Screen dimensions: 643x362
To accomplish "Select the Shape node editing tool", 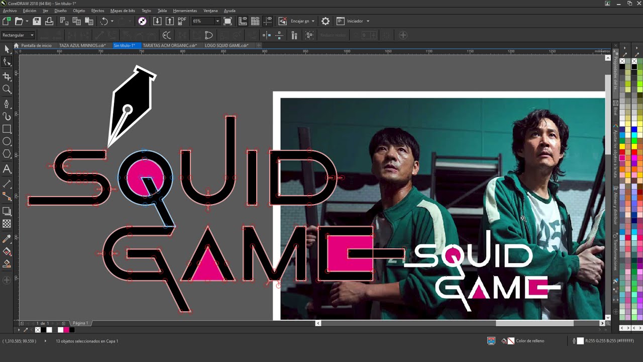I will (x=7, y=62).
